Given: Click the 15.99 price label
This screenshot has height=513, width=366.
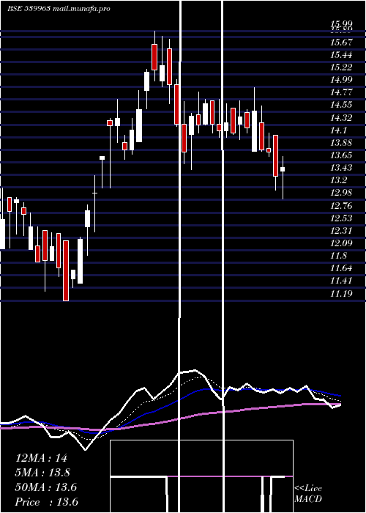Looking at the screenshot, I should [342, 23].
